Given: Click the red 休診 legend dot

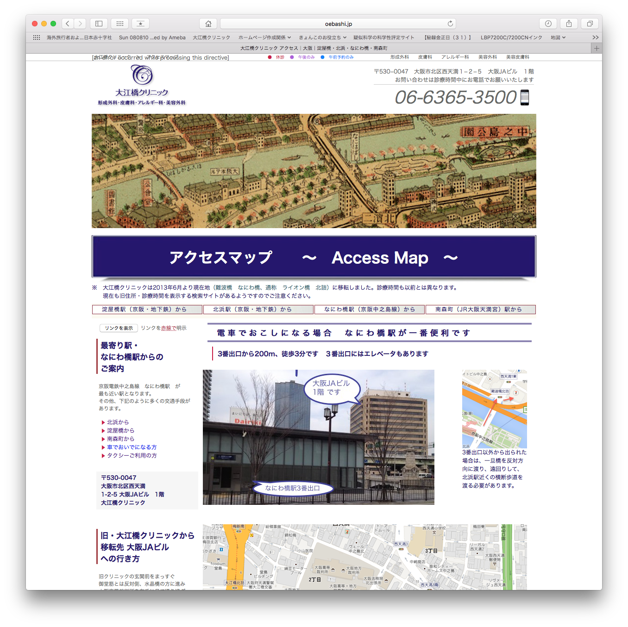Looking at the screenshot, I should [270, 57].
